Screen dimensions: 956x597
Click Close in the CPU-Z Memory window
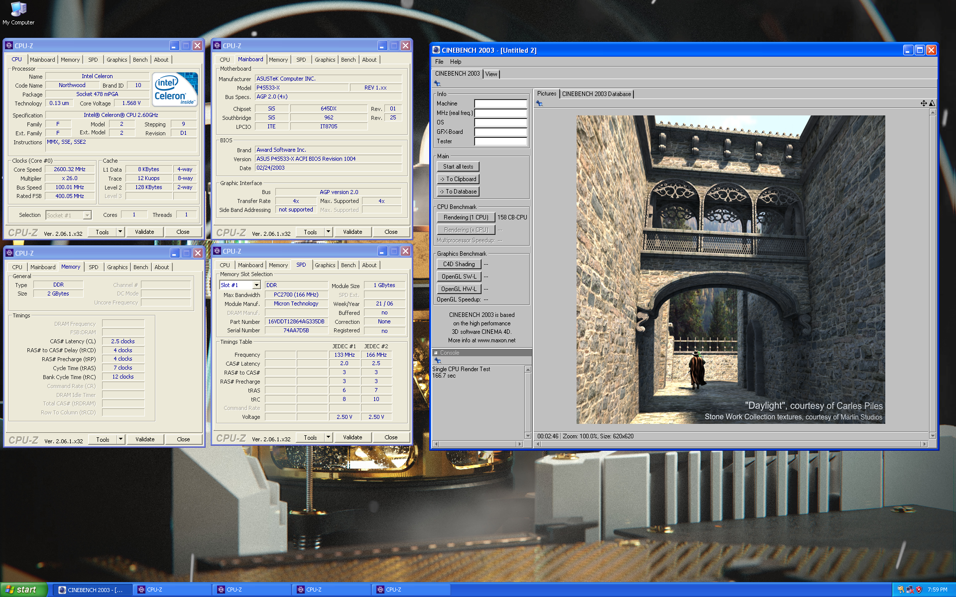click(183, 439)
